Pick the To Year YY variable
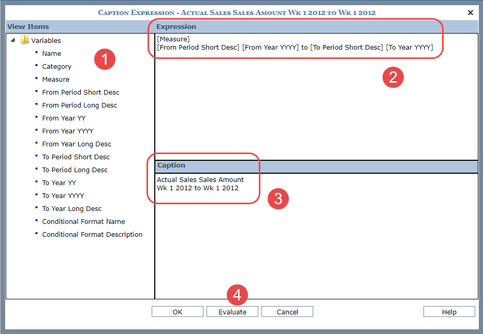This screenshot has width=483, height=334. [59, 183]
